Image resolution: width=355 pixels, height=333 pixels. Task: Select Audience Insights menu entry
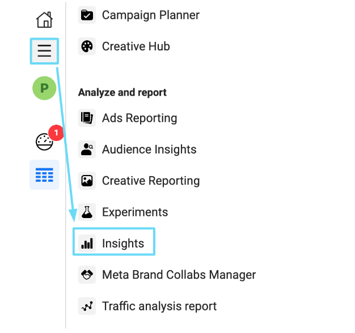(149, 150)
